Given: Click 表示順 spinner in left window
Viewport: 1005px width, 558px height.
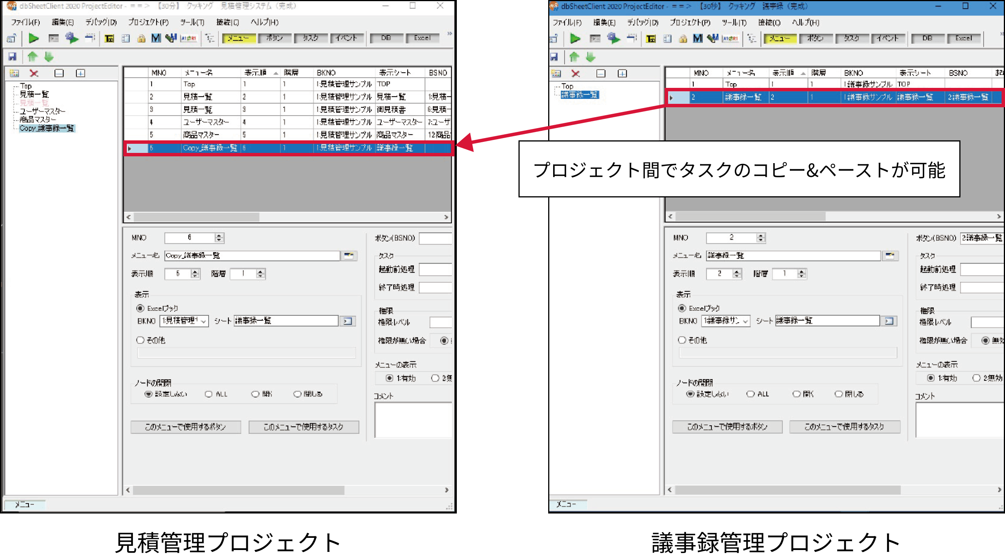Looking at the screenshot, I should (195, 274).
